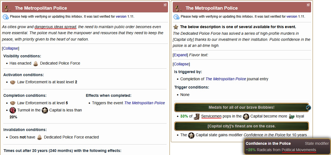The image size is (331, 155).
Task: Click Capital star icon in Turmoil condition
Action: click(45, 110)
